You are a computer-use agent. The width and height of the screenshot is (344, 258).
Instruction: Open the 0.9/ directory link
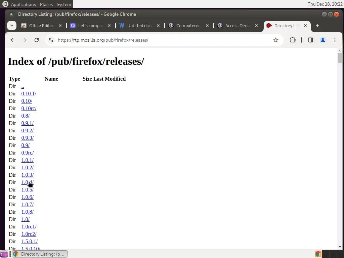coord(26,145)
